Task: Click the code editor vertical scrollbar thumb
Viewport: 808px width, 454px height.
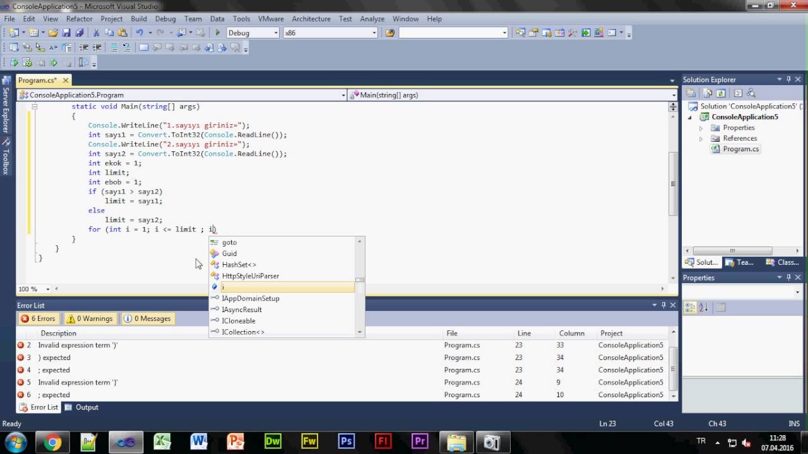Action: point(673,184)
